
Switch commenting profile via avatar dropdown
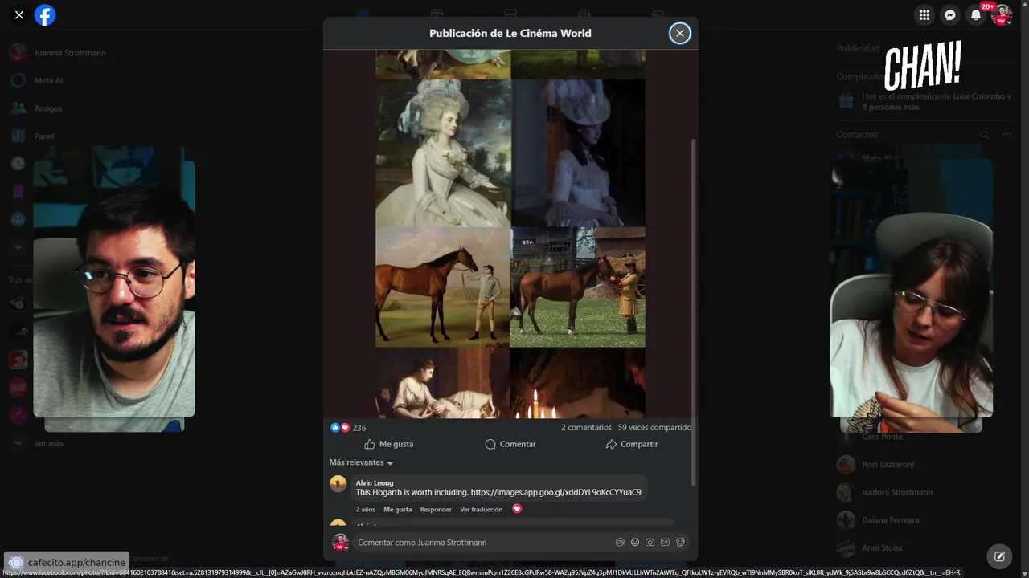click(x=339, y=543)
